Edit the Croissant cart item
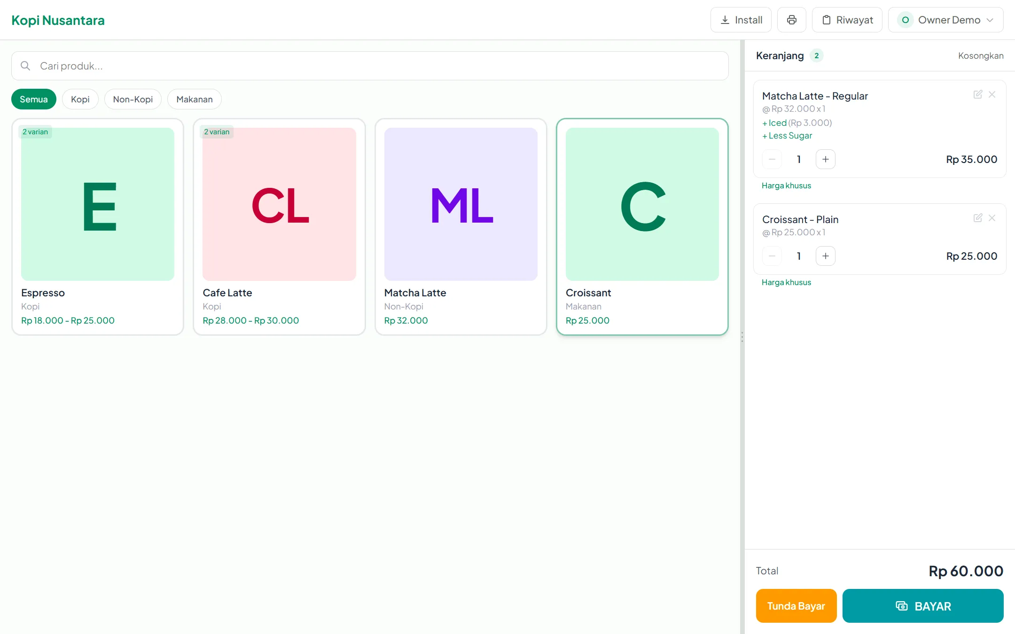 click(x=978, y=218)
